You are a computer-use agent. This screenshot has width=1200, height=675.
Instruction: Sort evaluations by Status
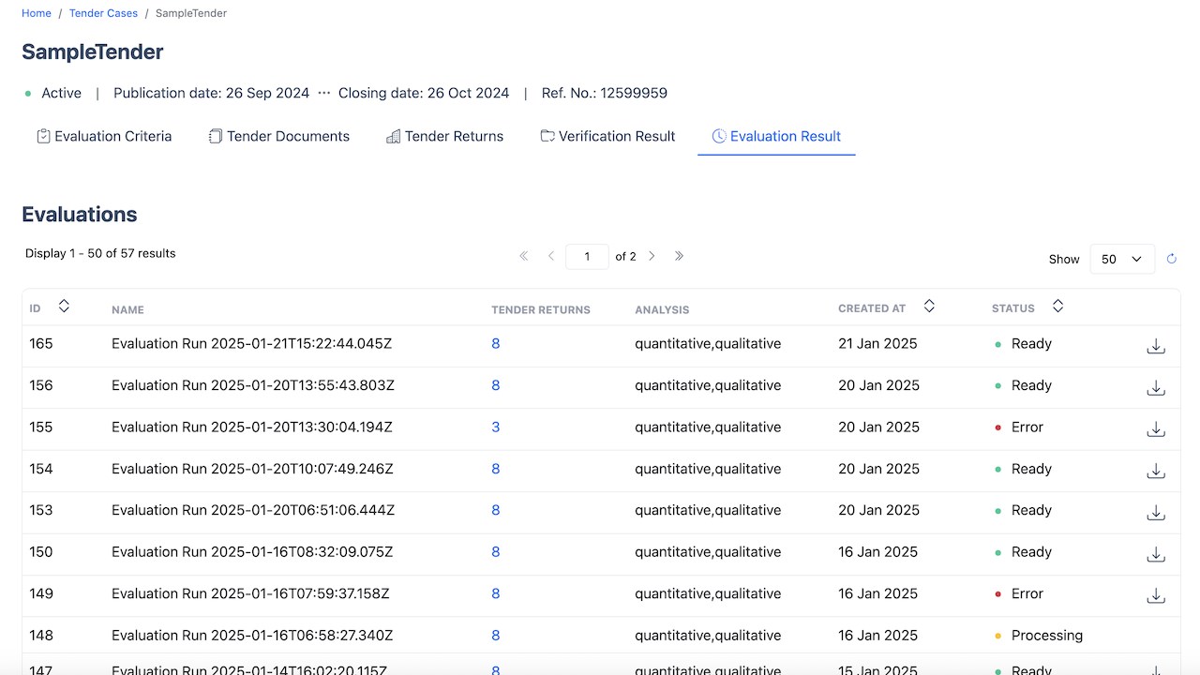(x=1057, y=307)
